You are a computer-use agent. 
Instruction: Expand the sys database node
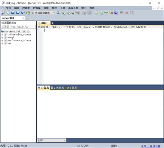coord(2,43)
